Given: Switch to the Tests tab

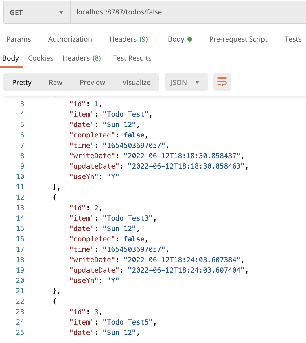Looking at the screenshot, I should pyautogui.click(x=293, y=39).
